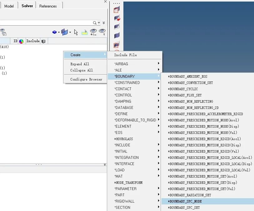Open the *ALE submenu
Screen dimensions: 254x211
tap(135, 70)
